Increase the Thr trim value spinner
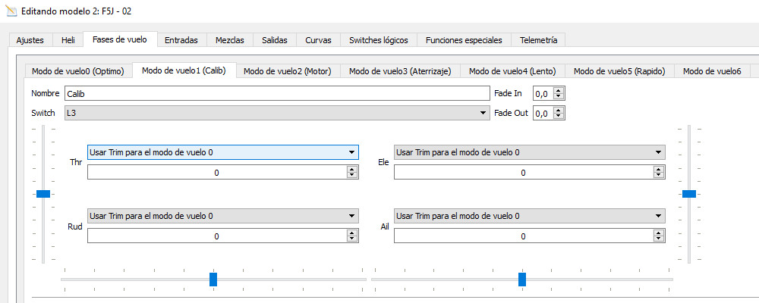This screenshot has height=303, width=759. (x=351, y=170)
